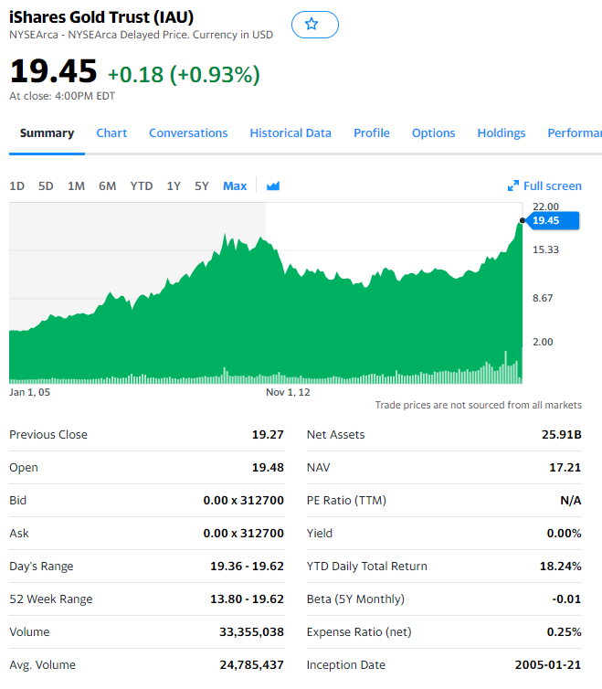Click the Nov 1, 12 axis label
The height and width of the screenshot is (689, 602).
click(288, 392)
